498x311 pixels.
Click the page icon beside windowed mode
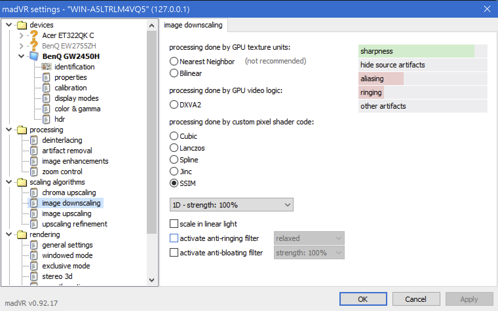point(34,255)
